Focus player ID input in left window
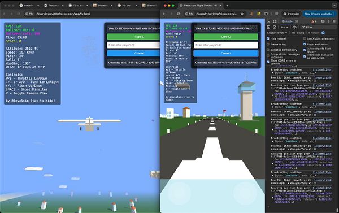 [133, 45]
